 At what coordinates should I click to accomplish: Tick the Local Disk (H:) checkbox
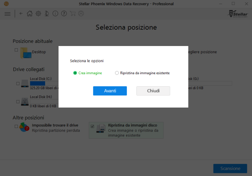pyautogui.click(x=18, y=101)
